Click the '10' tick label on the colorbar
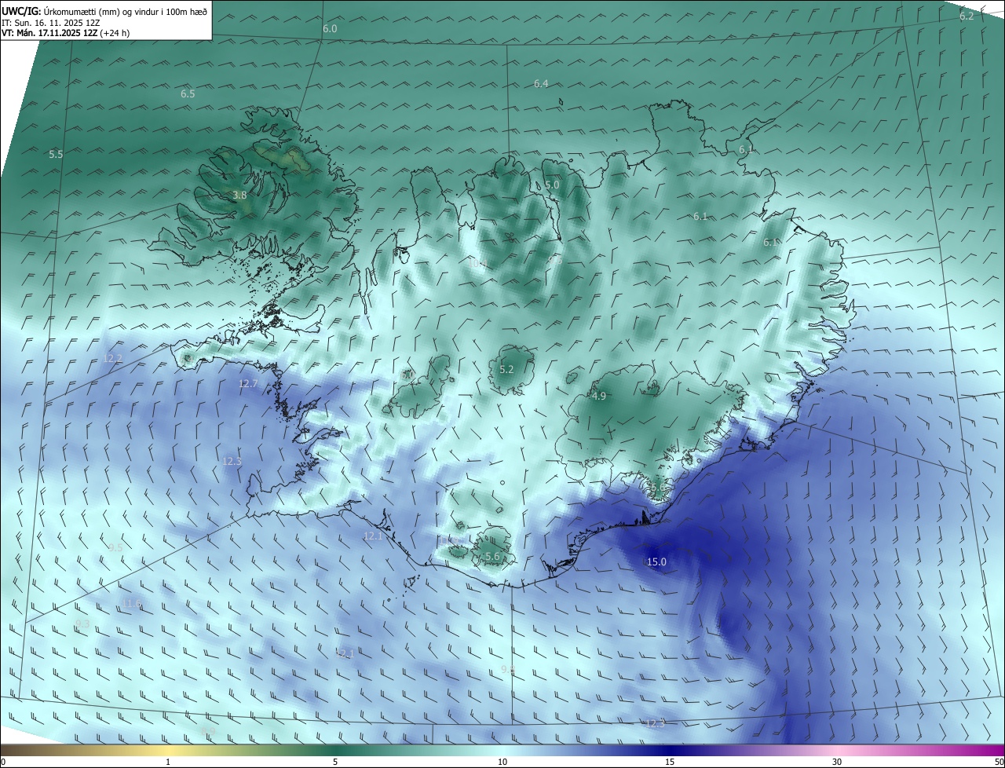The height and width of the screenshot is (768, 1005). 502,763
